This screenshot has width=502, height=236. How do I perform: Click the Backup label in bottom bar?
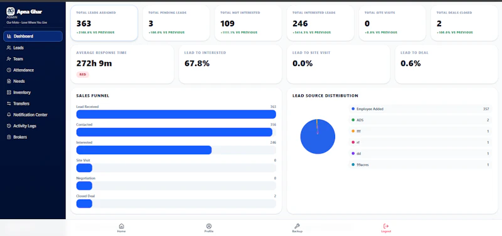point(297,231)
